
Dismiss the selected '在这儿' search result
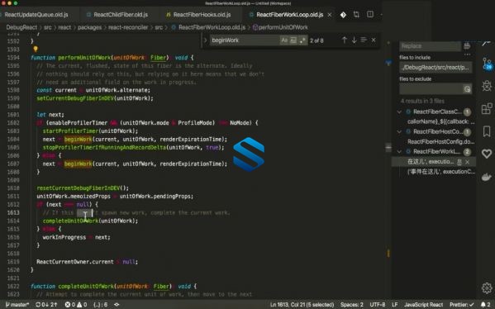tap(467, 162)
